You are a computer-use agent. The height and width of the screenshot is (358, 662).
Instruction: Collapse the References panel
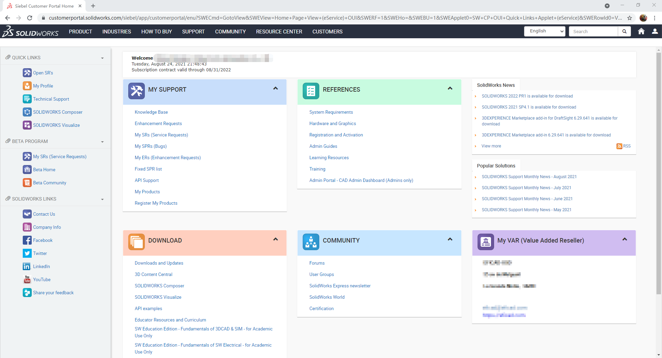[450, 88]
